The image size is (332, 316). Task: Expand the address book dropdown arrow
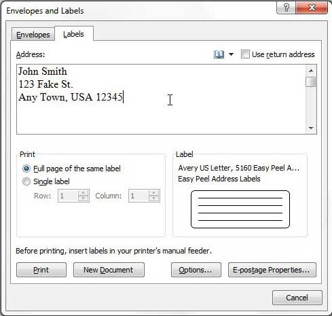click(231, 54)
